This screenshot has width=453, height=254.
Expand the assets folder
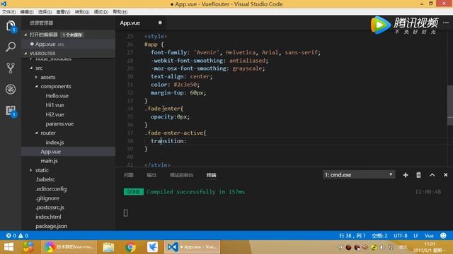tap(36, 77)
